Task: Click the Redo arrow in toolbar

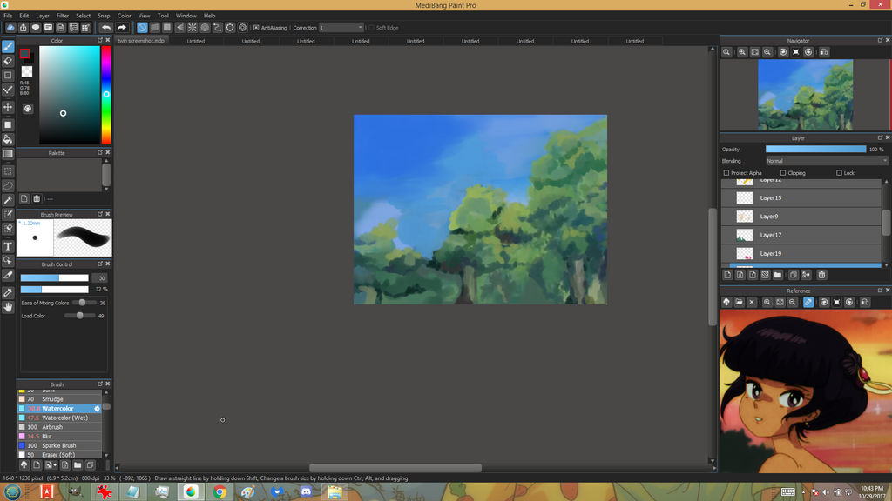Action: pyautogui.click(x=122, y=28)
